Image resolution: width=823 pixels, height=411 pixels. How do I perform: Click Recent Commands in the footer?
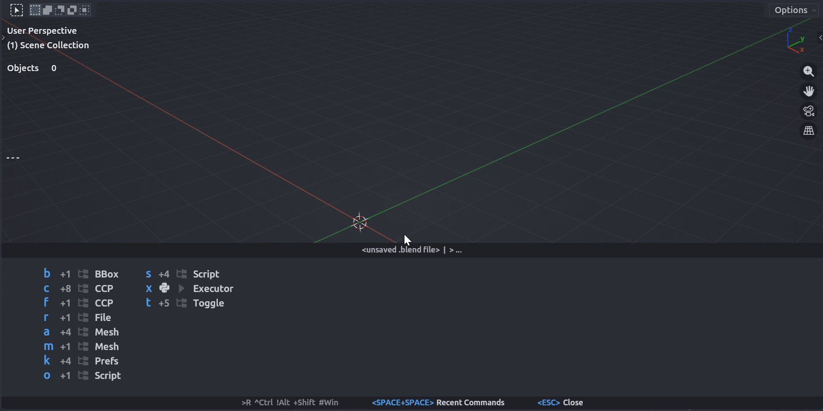tap(470, 402)
